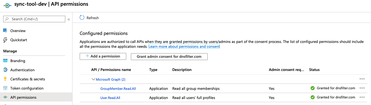This screenshot has height=105, width=371.
Task: Click Add a permission button
Action: 103,56
